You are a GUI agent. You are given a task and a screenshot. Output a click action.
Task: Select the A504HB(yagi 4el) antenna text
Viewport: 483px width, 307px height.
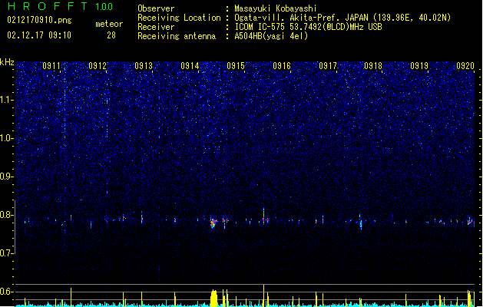pos(271,36)
